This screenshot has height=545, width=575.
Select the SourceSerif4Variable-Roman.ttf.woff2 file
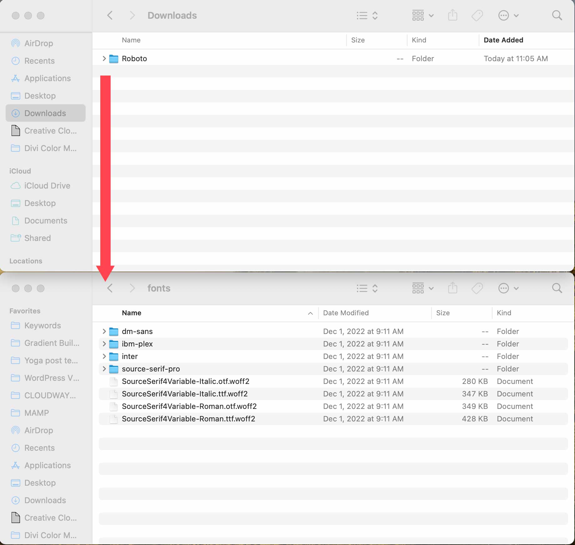point(188,419)
